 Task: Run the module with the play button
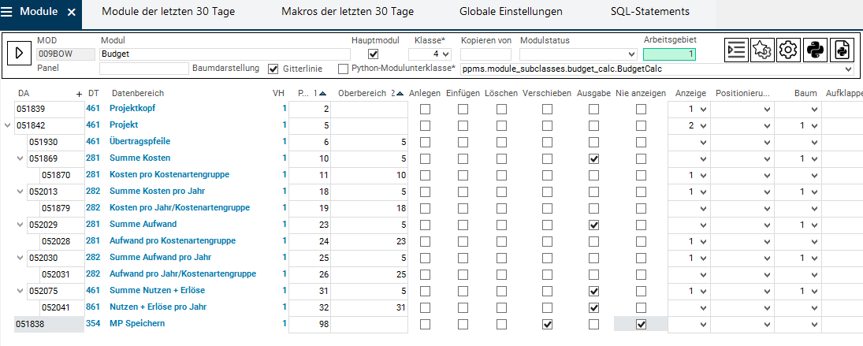coord(19,53)
